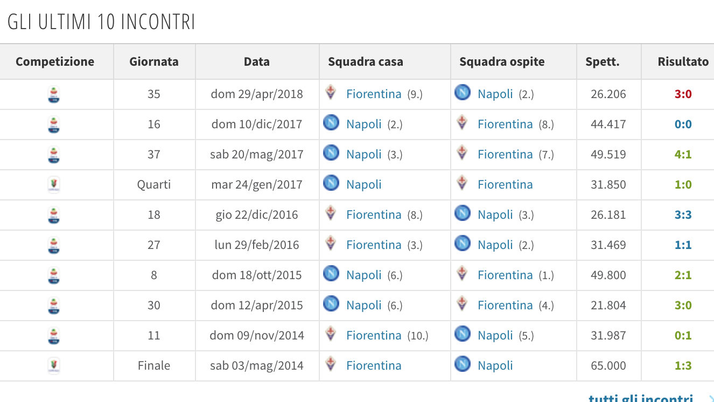Click Fiorentina crest in the 29/apr/2018 home column
This screenshot has width=714, height=402.
[x=331, y=93]
